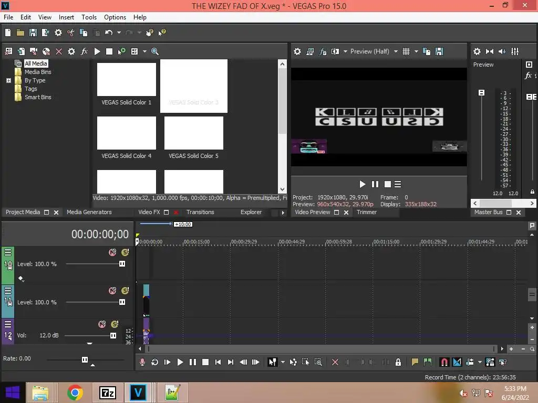The width and height of the screenshot is (538, 403).
Task: Solo track 10
Action: [125, 252]
